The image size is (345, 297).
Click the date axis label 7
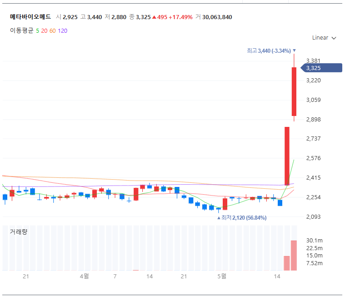pos(115,276)
